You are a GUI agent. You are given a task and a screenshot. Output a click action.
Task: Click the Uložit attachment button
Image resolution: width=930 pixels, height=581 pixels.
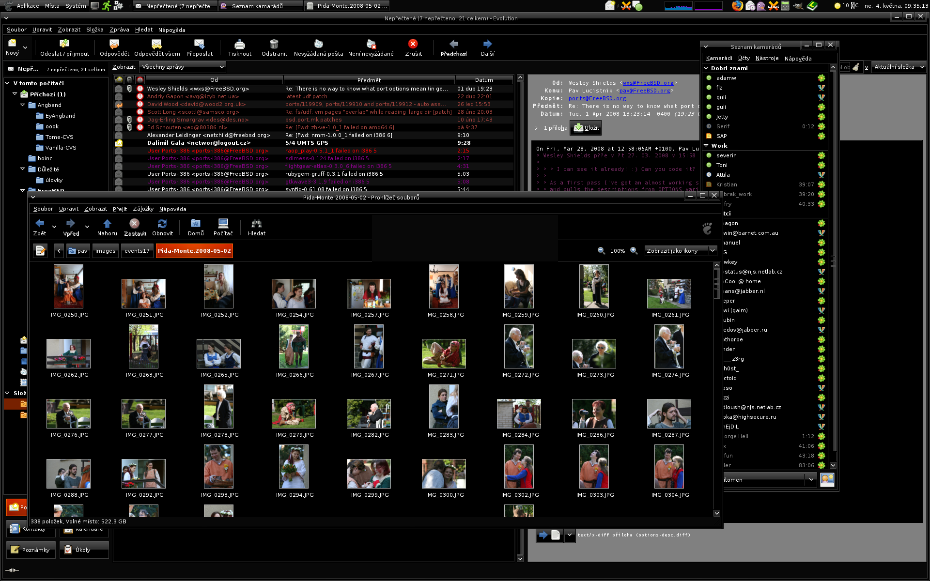587,128
